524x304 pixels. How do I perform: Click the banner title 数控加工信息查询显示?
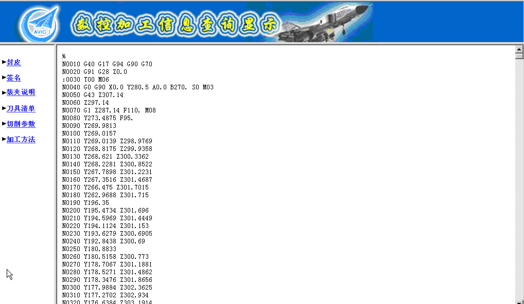175,24
